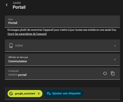Click the phone icon in the Icône field
Viewport: 123px width, 102px height.
click(x=11, y=45)
